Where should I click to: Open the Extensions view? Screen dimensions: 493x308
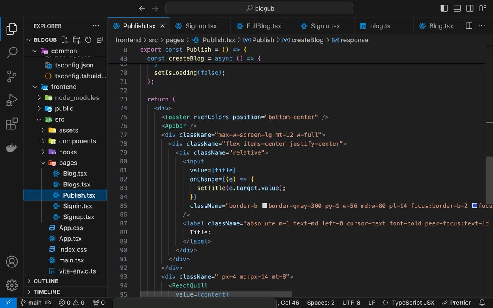12,124
